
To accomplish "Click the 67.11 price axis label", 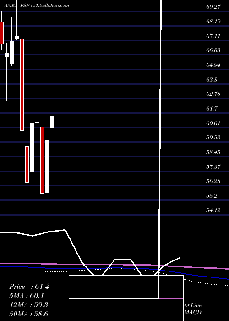I will coord(213,36).
